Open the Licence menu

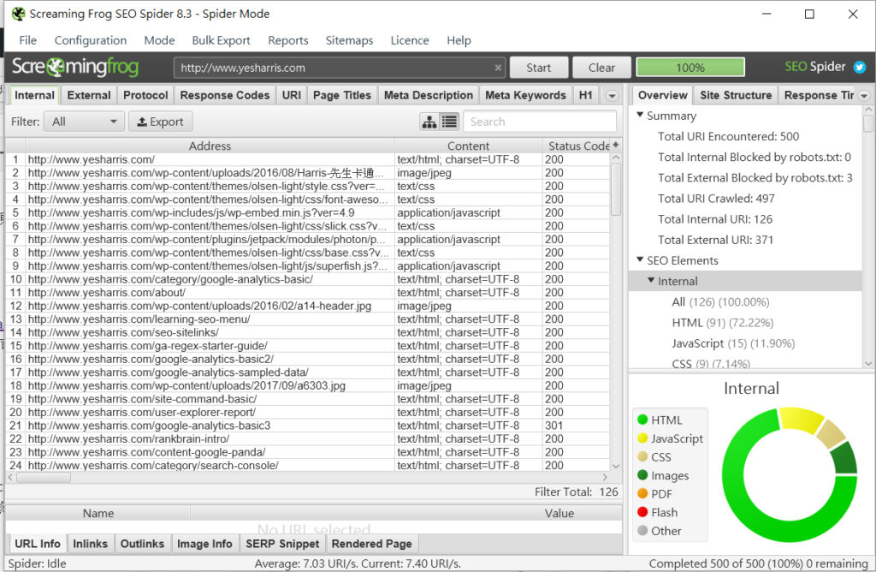coord(410,40)
